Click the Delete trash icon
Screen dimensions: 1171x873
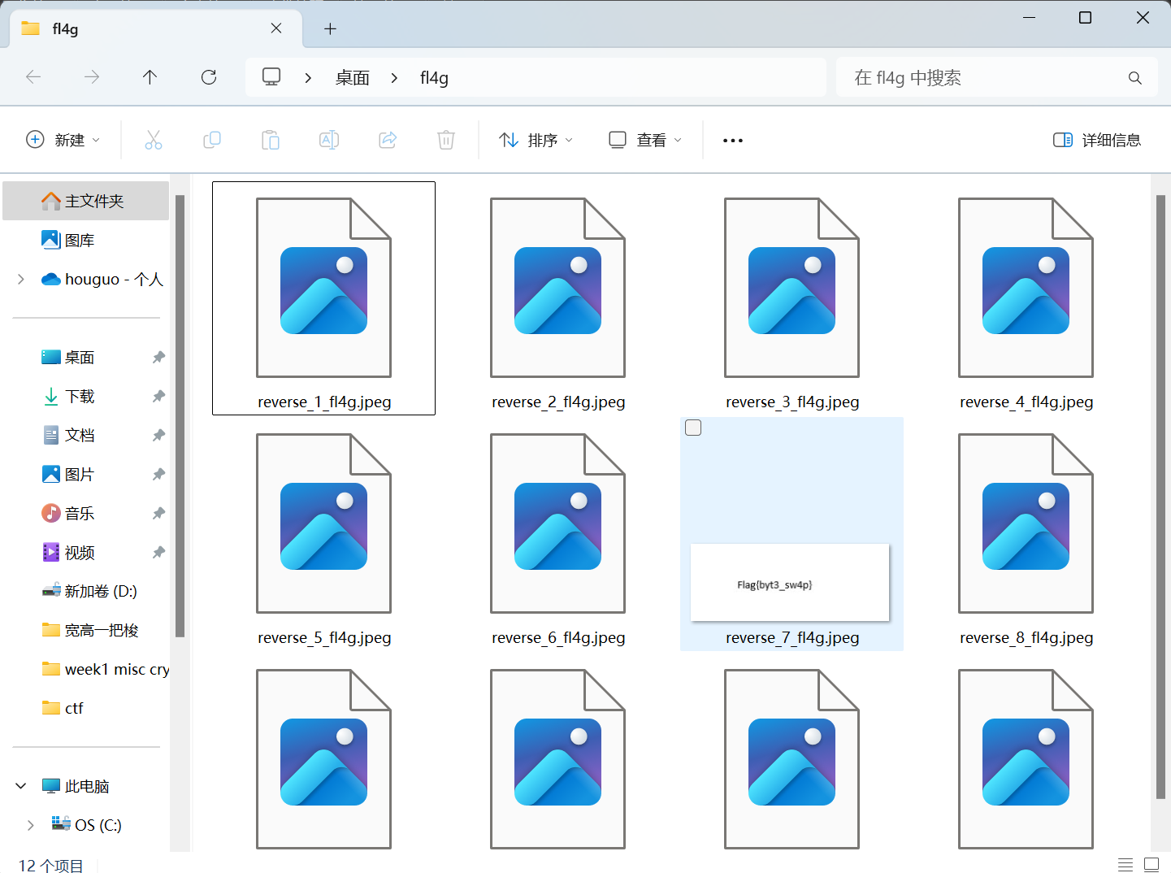[x=446, y=140]
